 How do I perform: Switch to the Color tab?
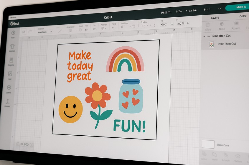243,16
